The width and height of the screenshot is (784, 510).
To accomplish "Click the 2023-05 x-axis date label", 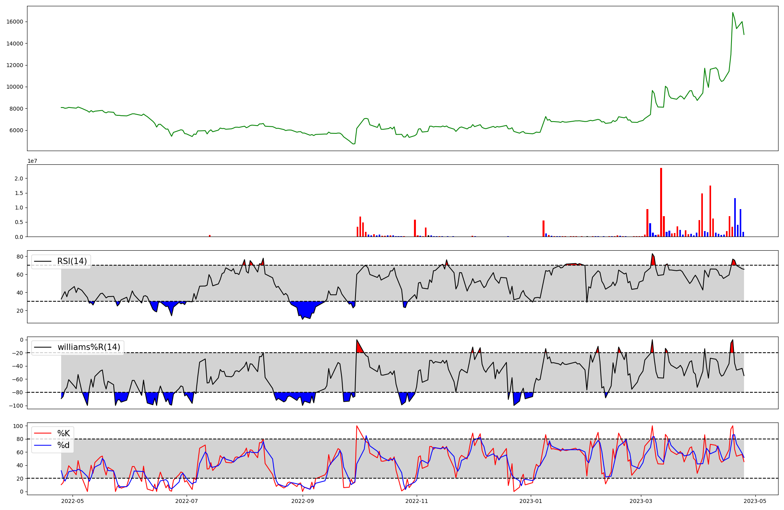I will pyautogui.click(x=755, y=501).
